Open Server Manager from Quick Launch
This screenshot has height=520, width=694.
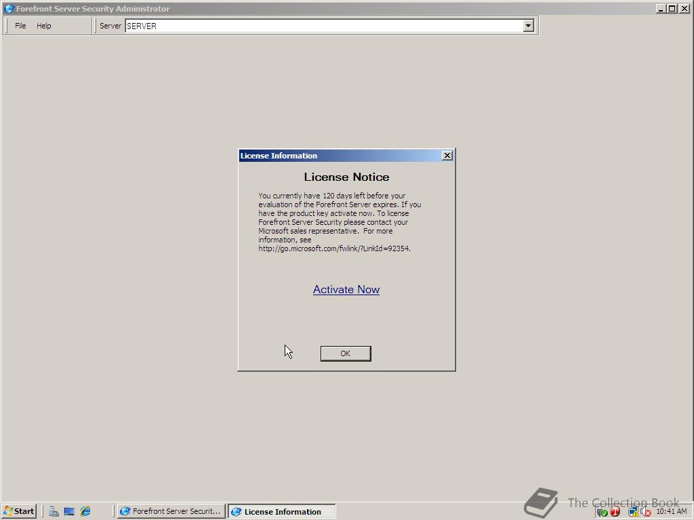click(54, 512)
